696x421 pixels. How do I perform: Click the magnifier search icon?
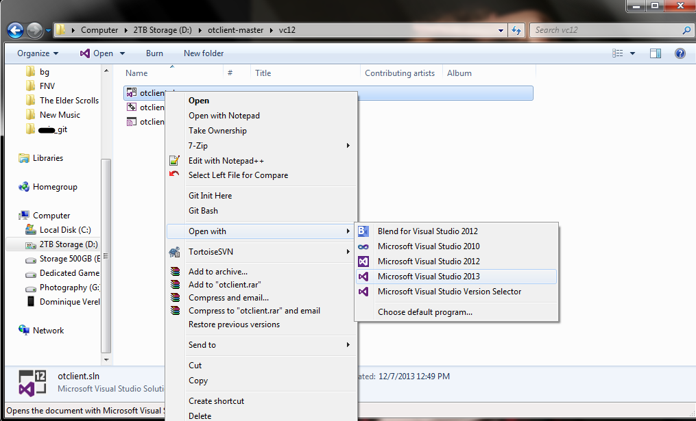click(686, 30)
